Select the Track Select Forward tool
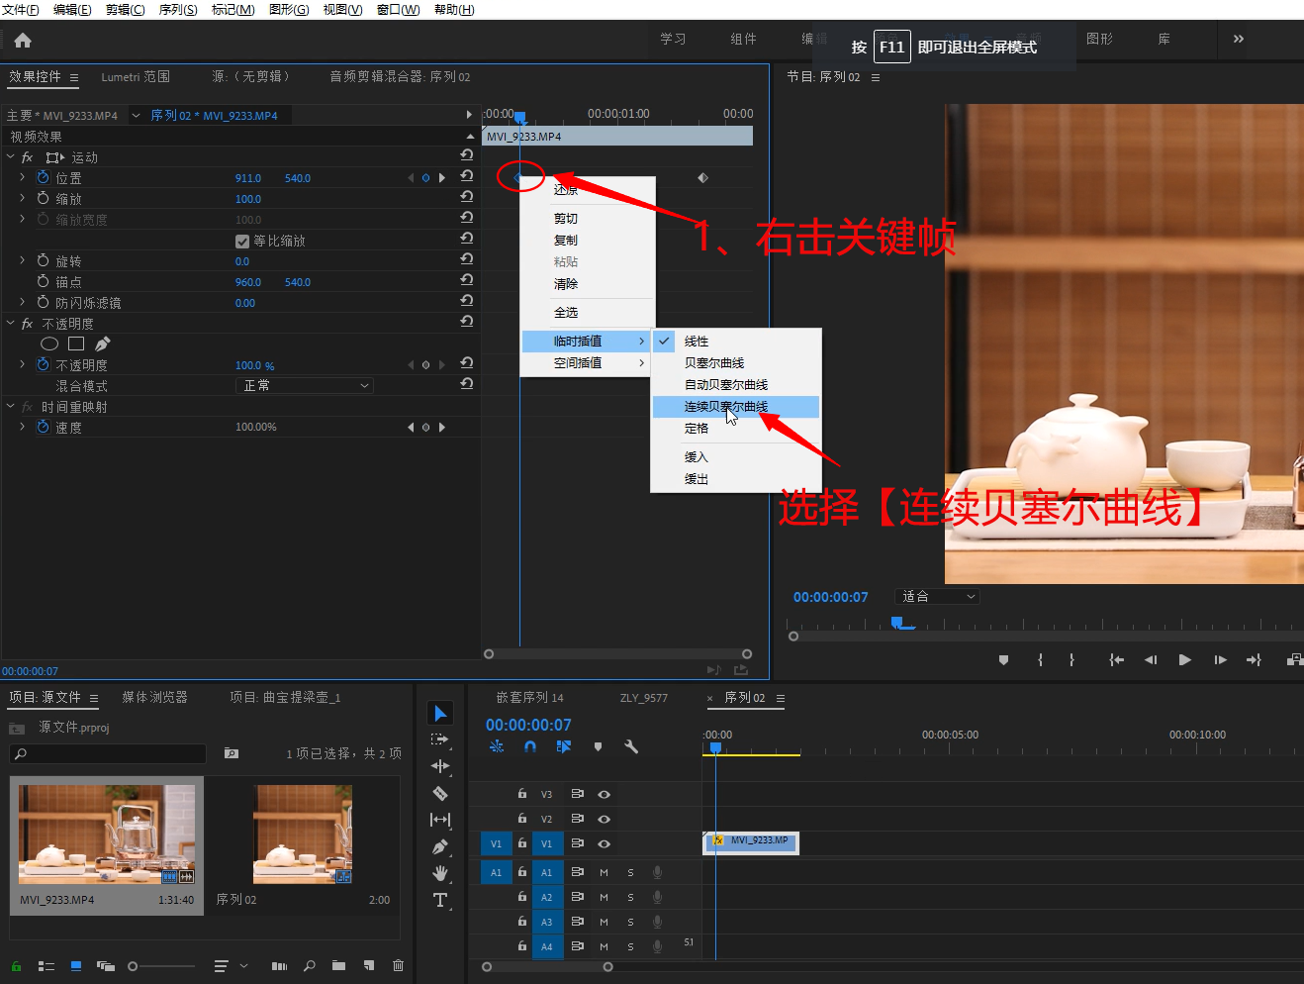This screenshot has width=1304, height=984. coord(440,739)
